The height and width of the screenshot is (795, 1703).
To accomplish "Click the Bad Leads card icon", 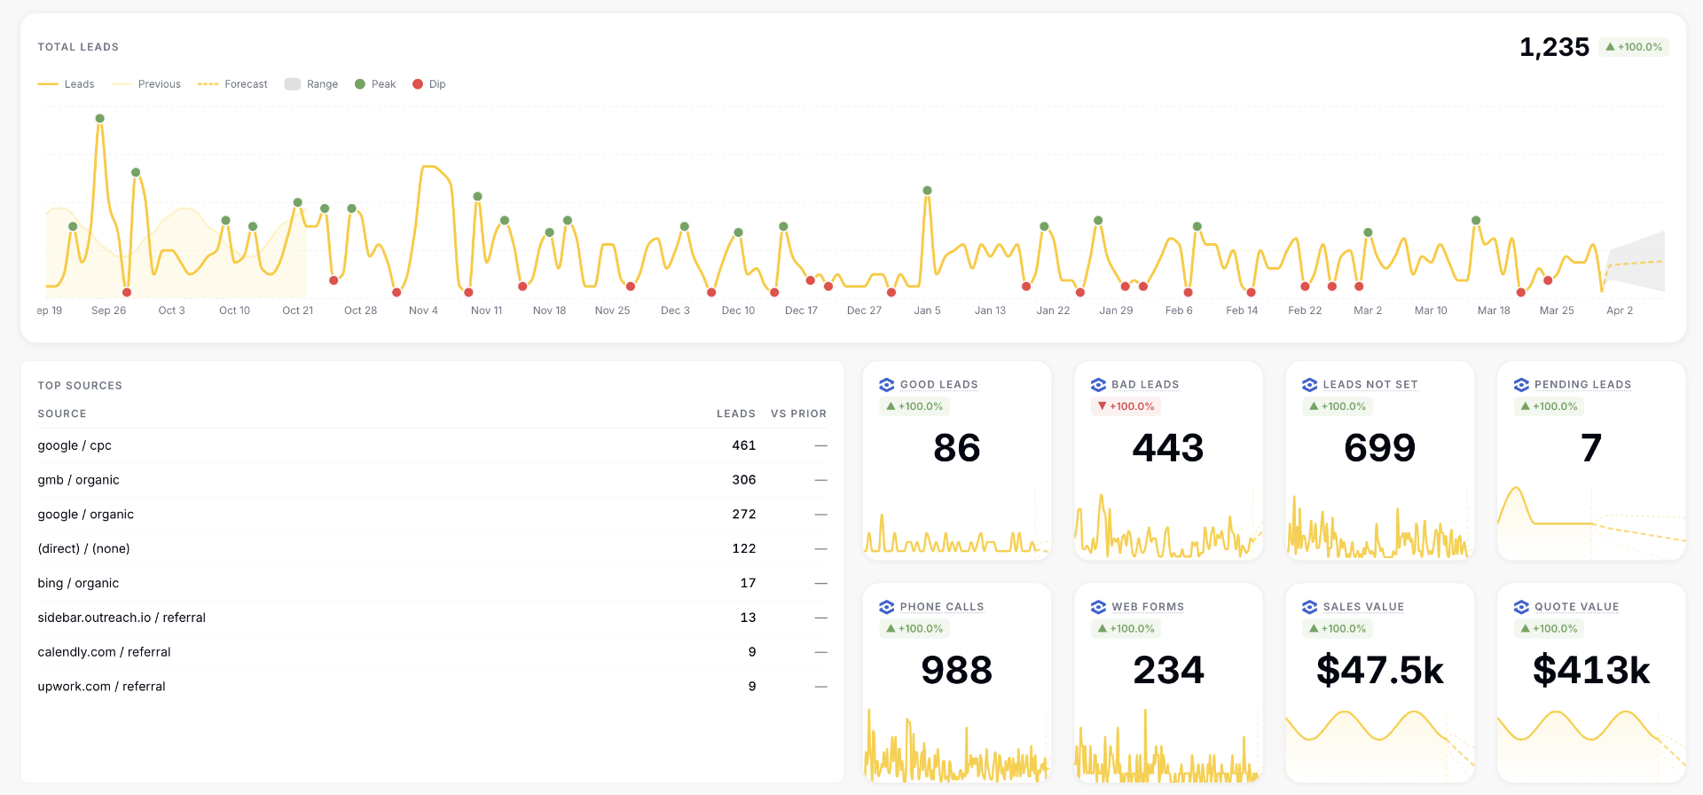I will click(1098, 385).
